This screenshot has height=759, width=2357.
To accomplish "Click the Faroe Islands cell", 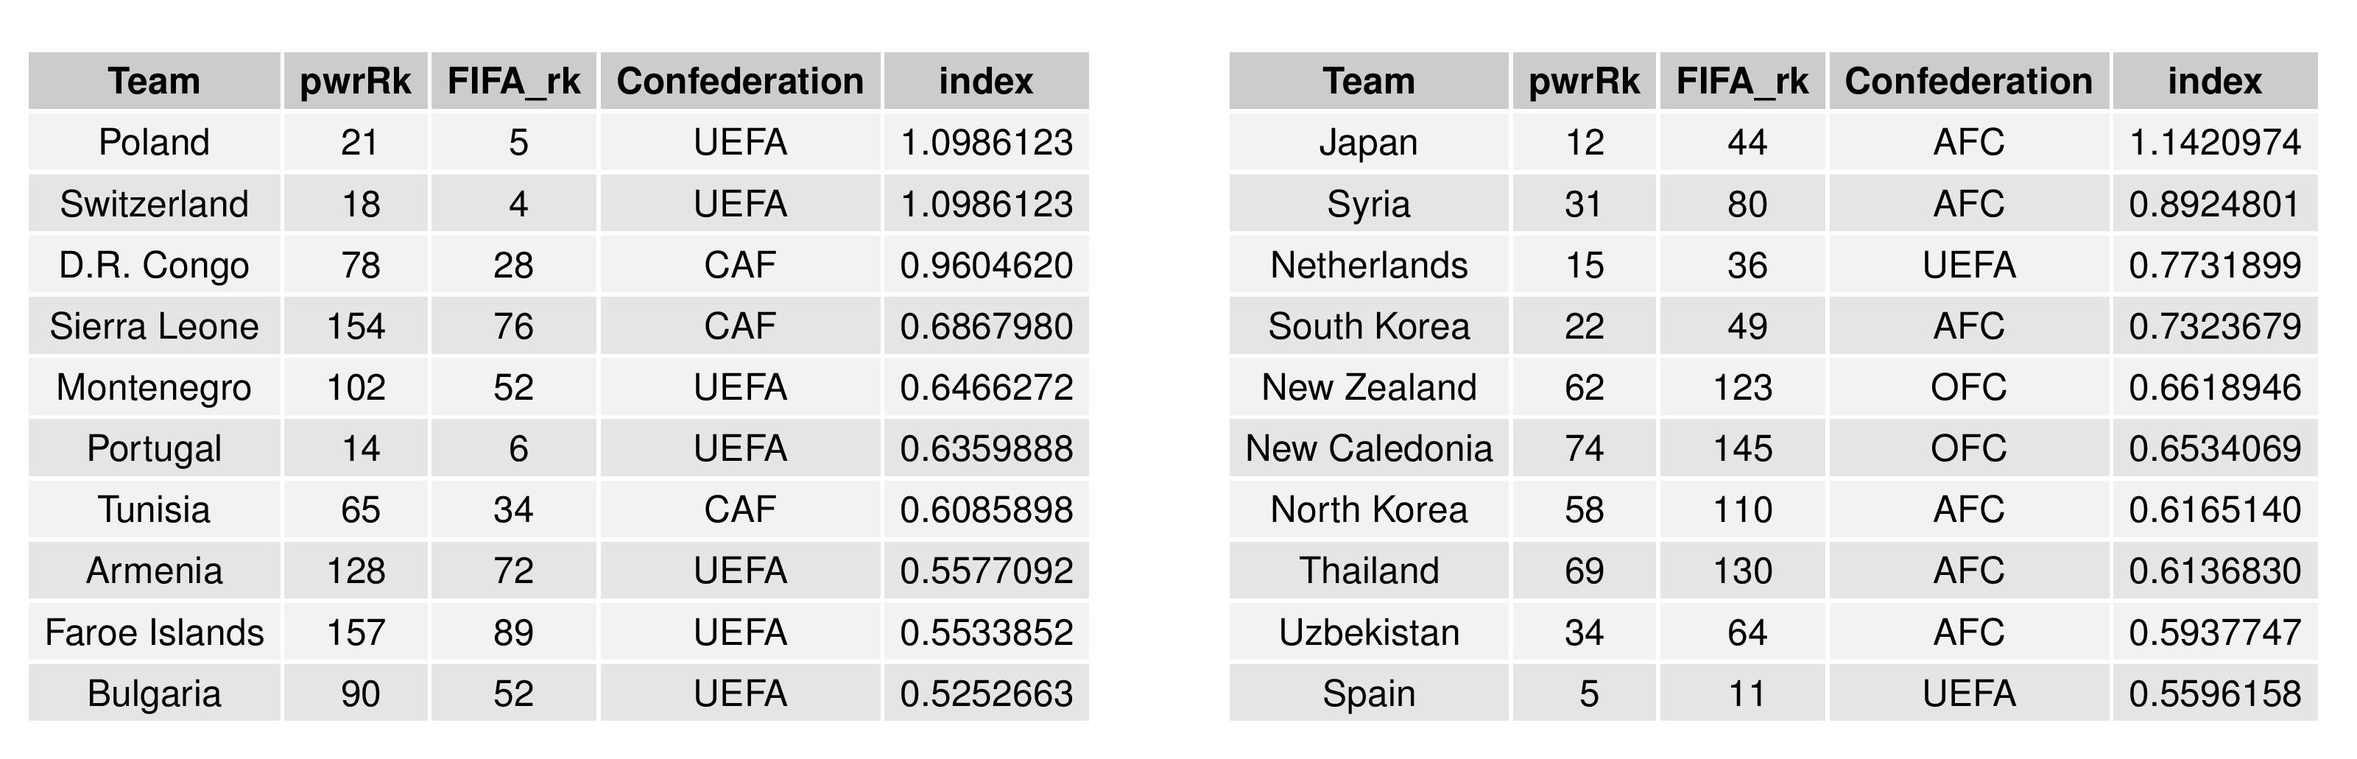I will (x=154, y=633).
